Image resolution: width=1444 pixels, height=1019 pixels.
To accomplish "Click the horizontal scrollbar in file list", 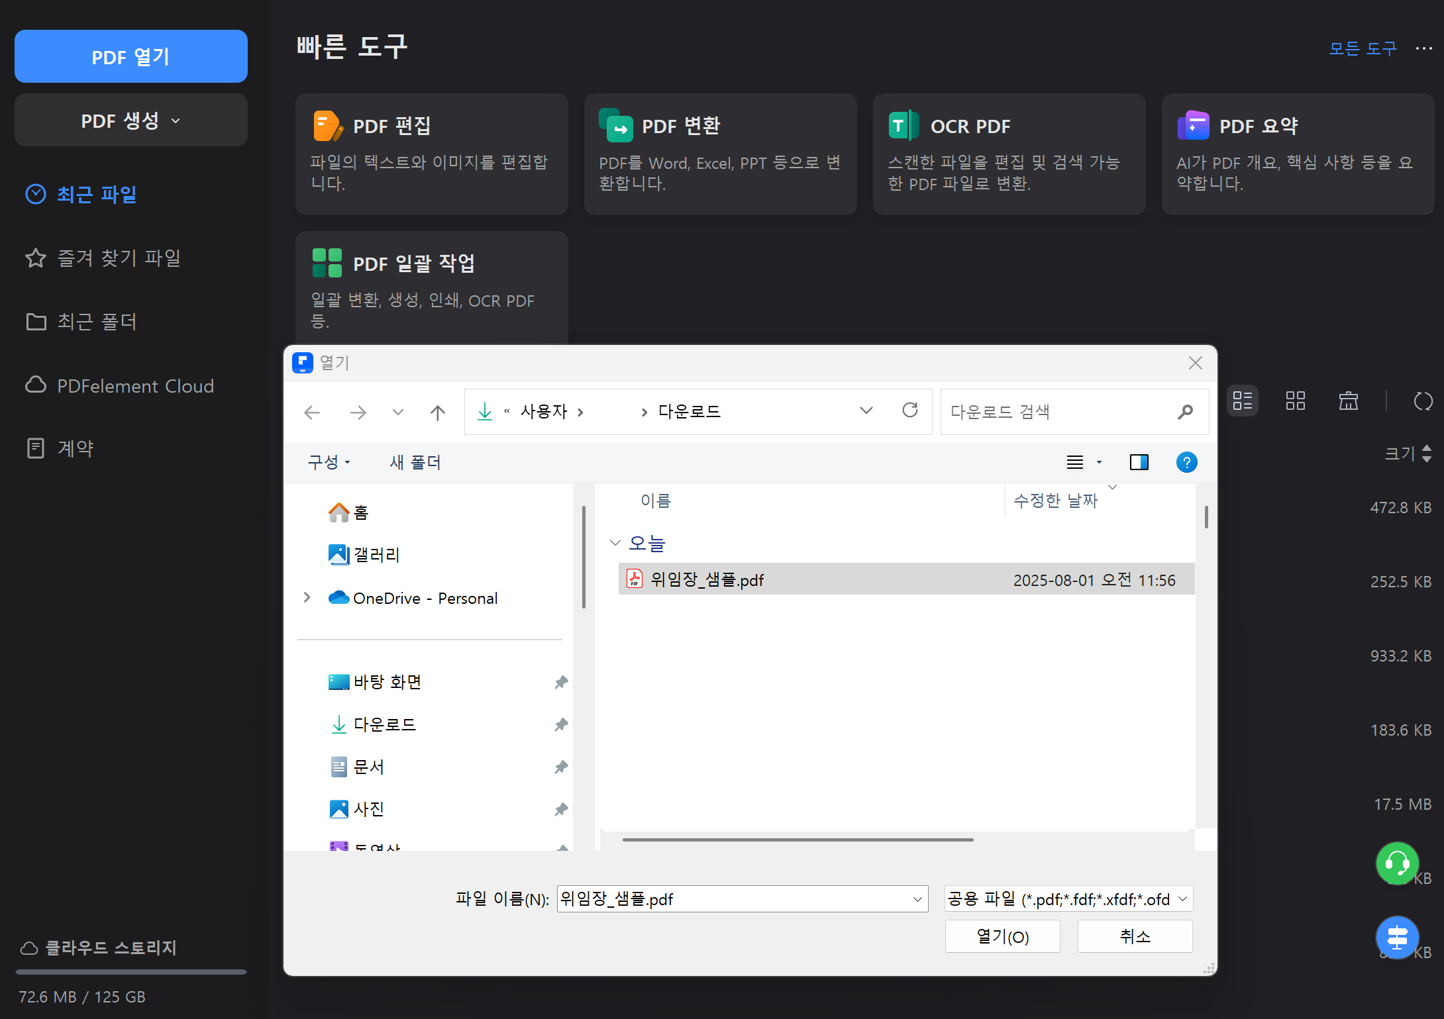I will pyautogui.click(x=798, y=840).
